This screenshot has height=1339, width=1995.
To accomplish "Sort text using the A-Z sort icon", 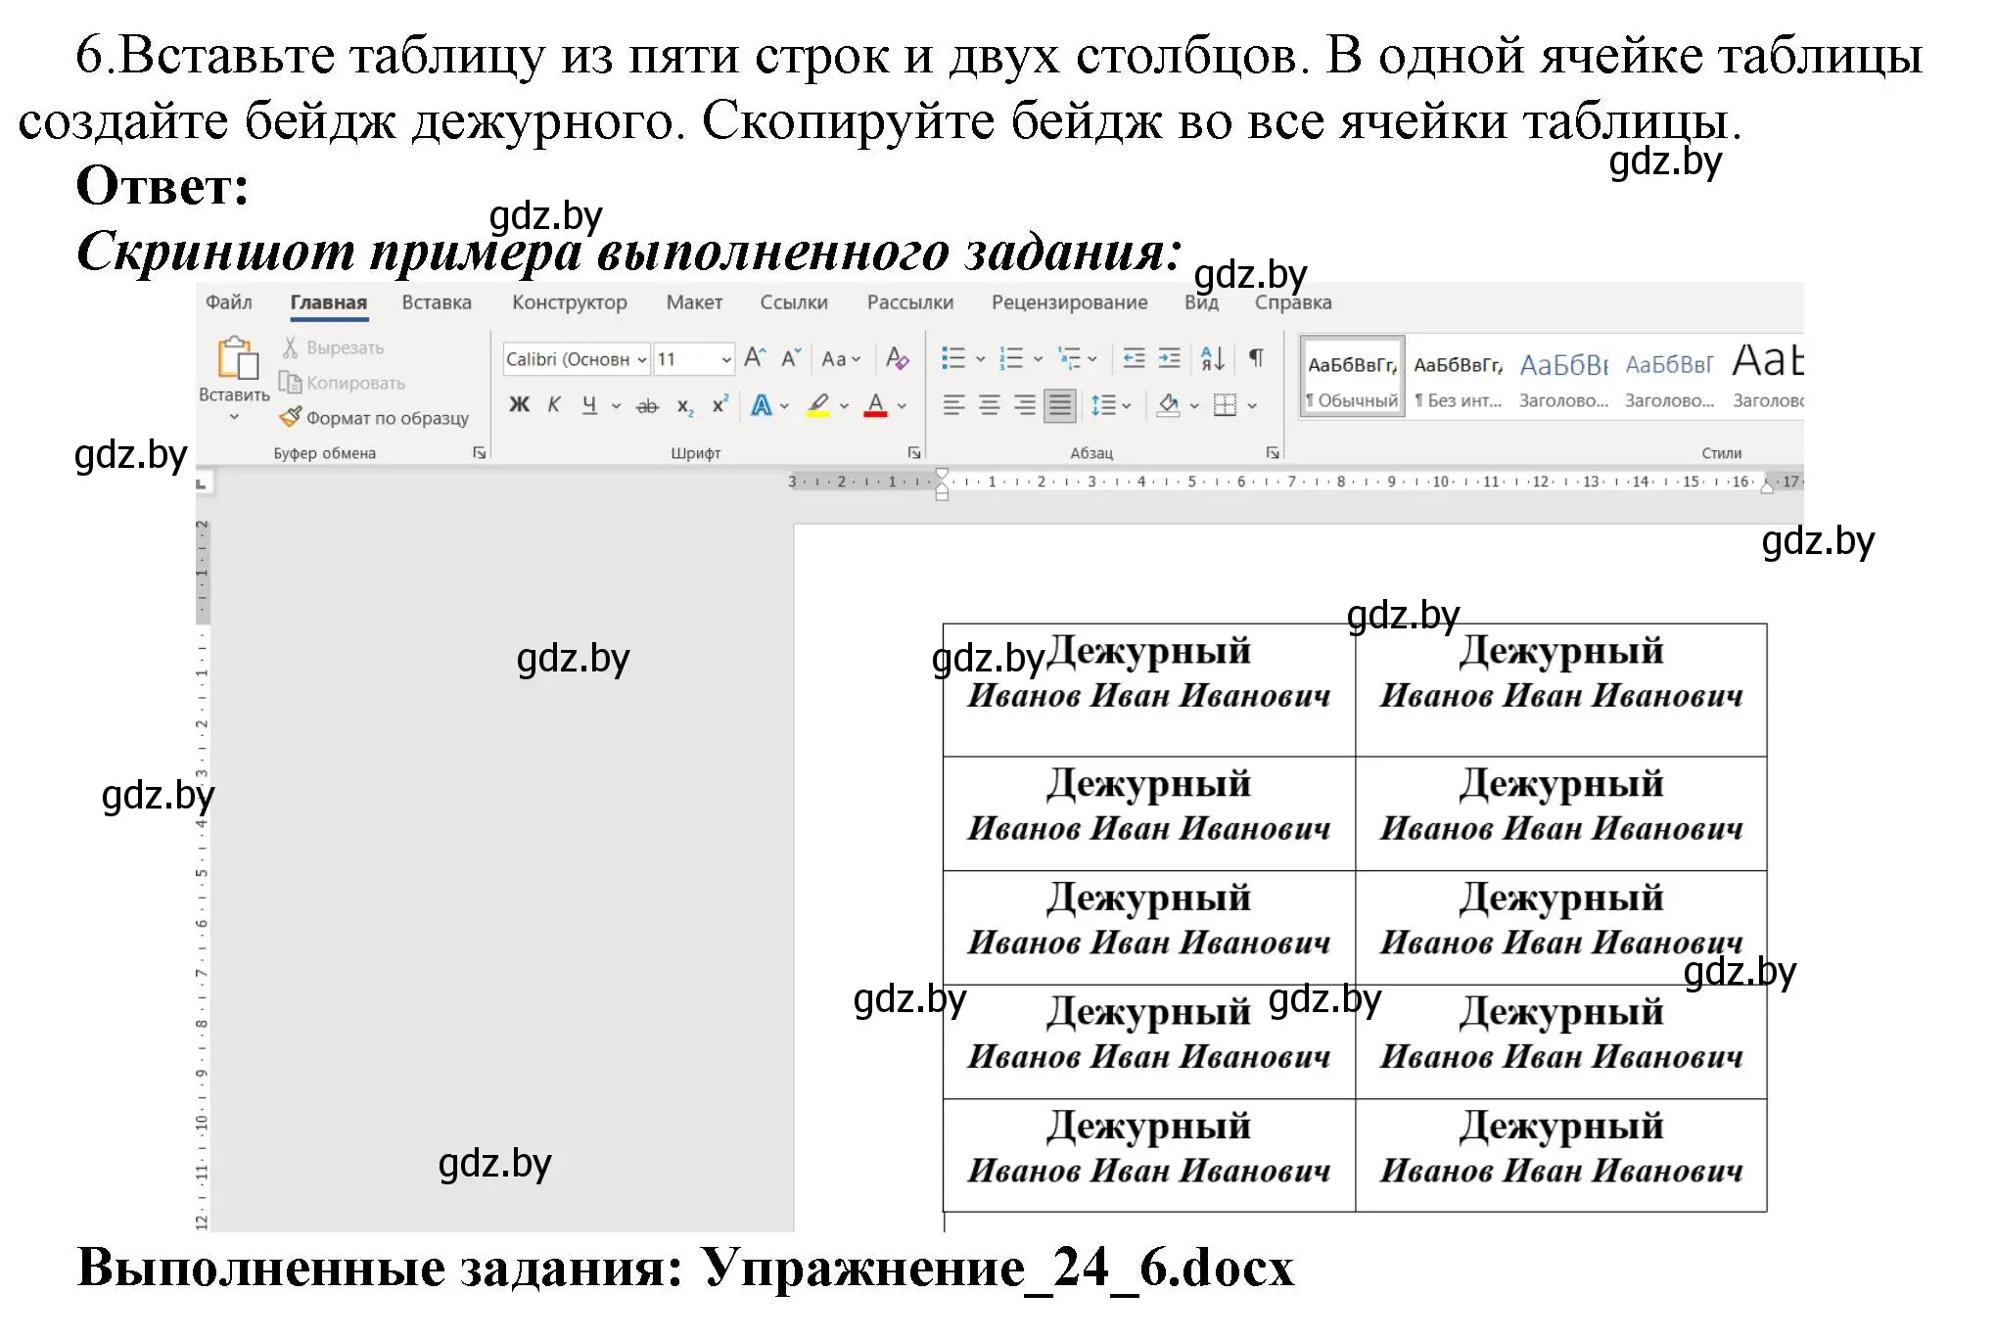I will 1213,358.
